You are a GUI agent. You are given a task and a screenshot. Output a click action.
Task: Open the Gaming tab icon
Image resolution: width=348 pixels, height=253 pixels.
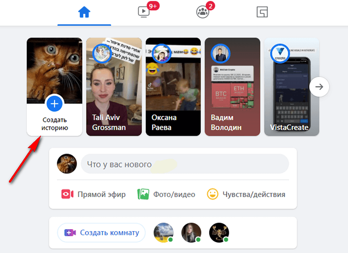tap(262, 12)
